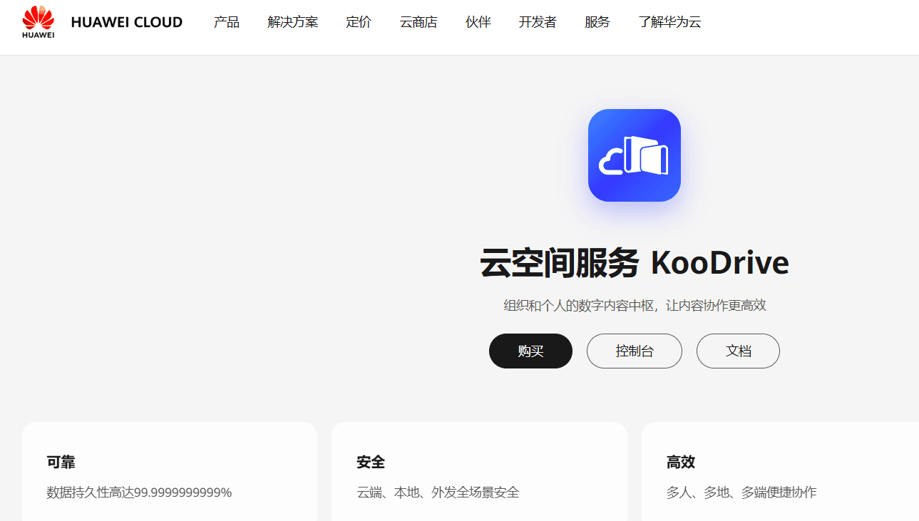Select the 安全 card title
This screenshot has width=919, height=521.
point(371,463)
